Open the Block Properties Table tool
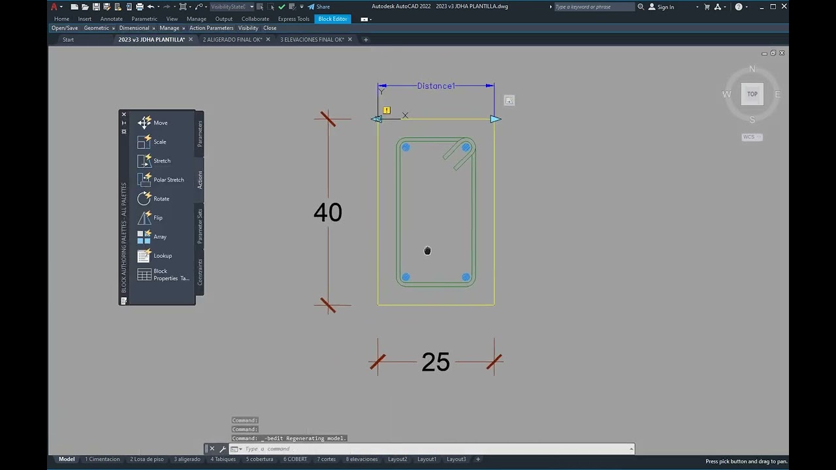Viewport: 836px width, 470px height. [x=163, y=275]
